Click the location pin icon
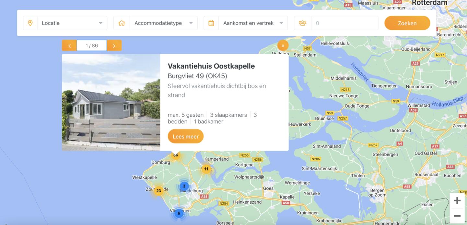The height and width of the screenshot is (225, 467). click(x=30, y=23)
